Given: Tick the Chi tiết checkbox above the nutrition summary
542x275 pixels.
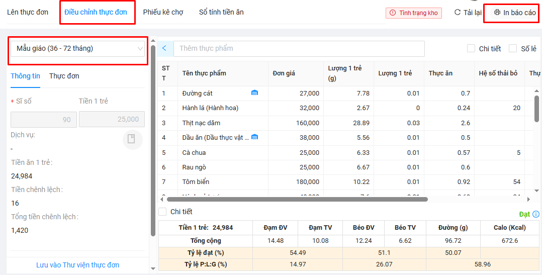Looking at the screenshot, I should [162, 212].
